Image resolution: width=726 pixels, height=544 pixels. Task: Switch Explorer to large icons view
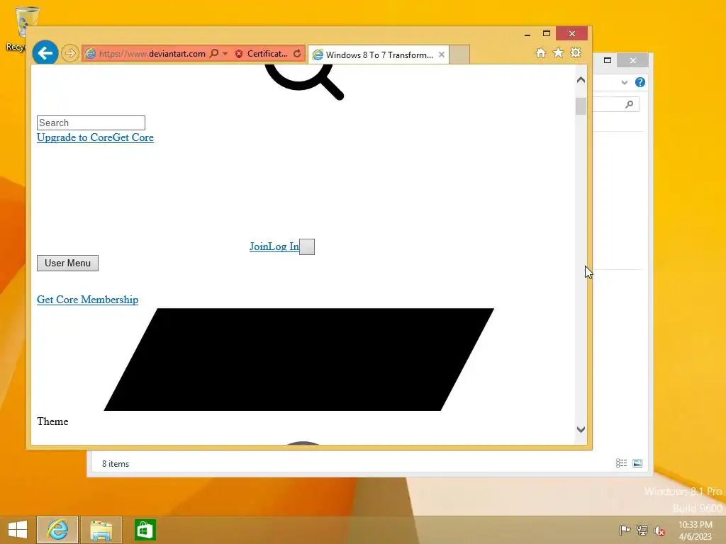pyautogui.click(x=637, y=463)
